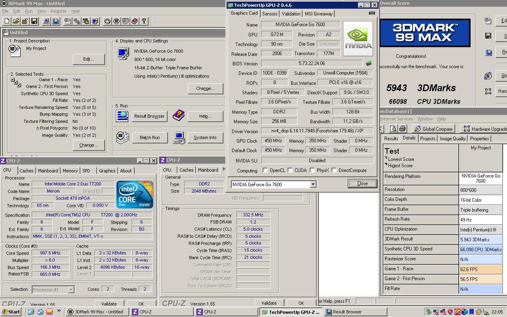Click the Validate button in left CPU-Z

pyautogui.click(x=109, y=304)
